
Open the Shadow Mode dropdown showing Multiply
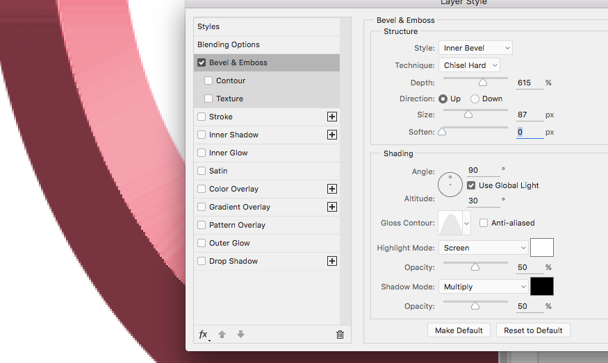484,287
